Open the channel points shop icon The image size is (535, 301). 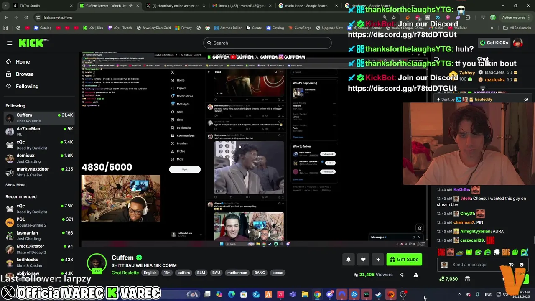[467, 279]
